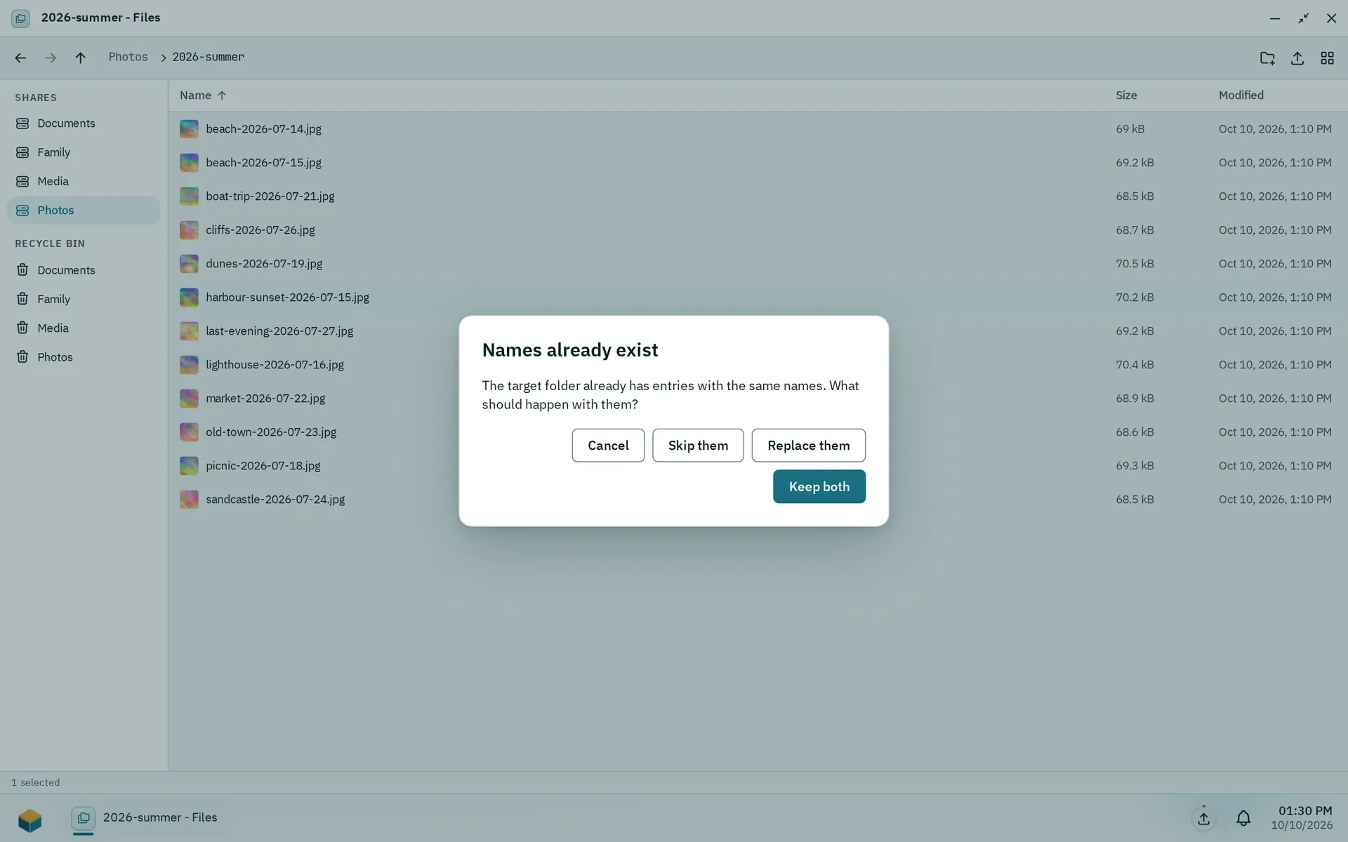Choose Skip them in the dialog
The height and width of the screenshot is (842, 1348).
coord(698,446)
